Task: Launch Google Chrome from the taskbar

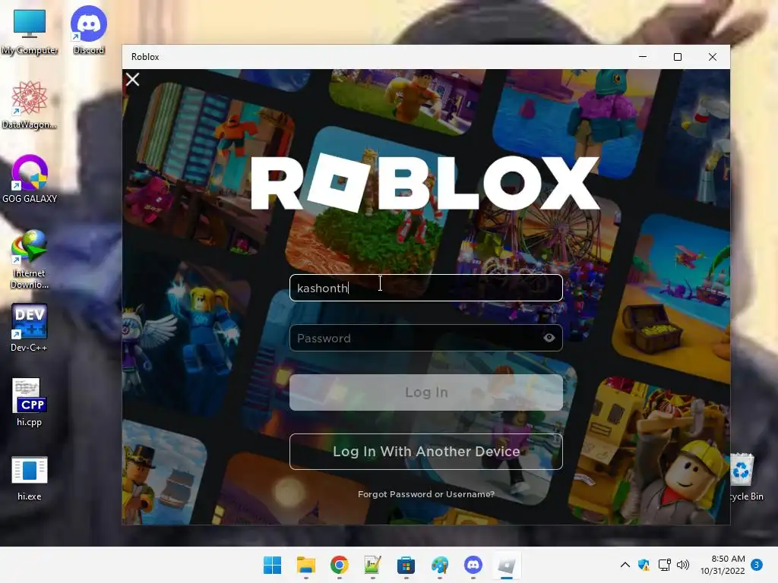Action: [339, 565]
